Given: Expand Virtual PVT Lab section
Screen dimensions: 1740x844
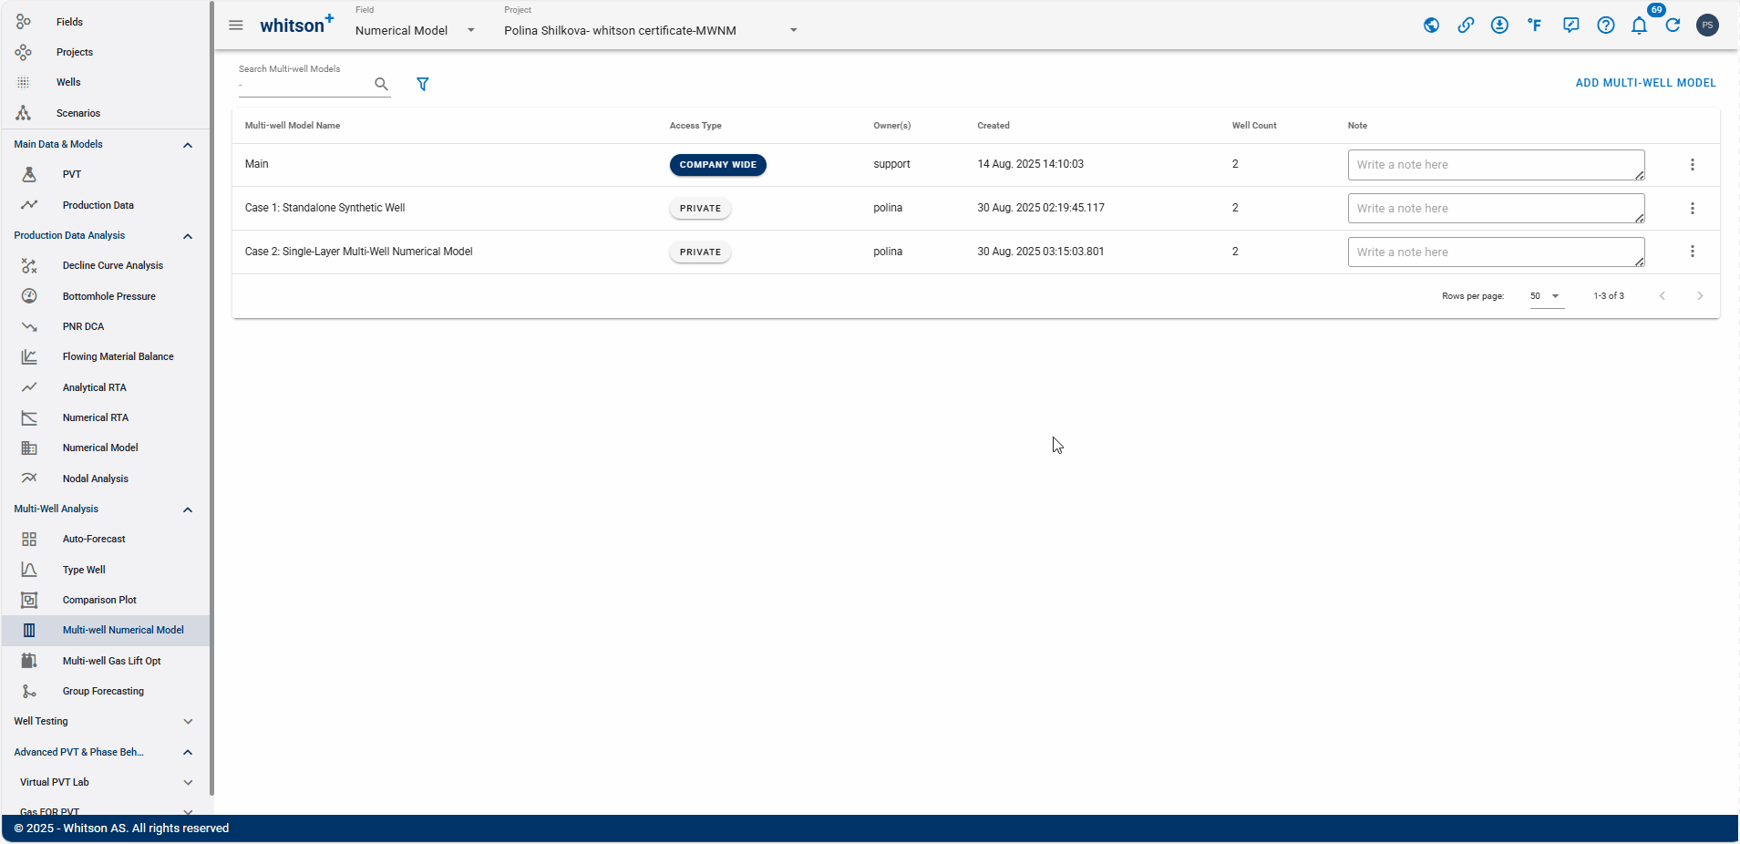Looking at the screenshot, I should [x=188, y=783].
